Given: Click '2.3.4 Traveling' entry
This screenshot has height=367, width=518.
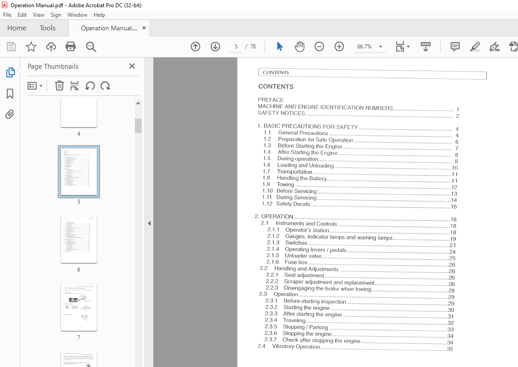Looking at the screenshot, I should (x=359, y=321).
